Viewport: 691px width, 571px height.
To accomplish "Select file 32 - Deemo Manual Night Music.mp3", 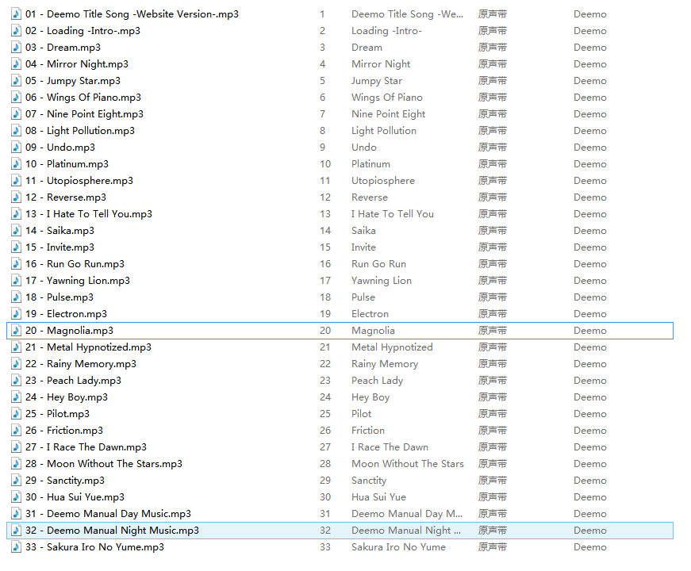I will pos(112,530).
